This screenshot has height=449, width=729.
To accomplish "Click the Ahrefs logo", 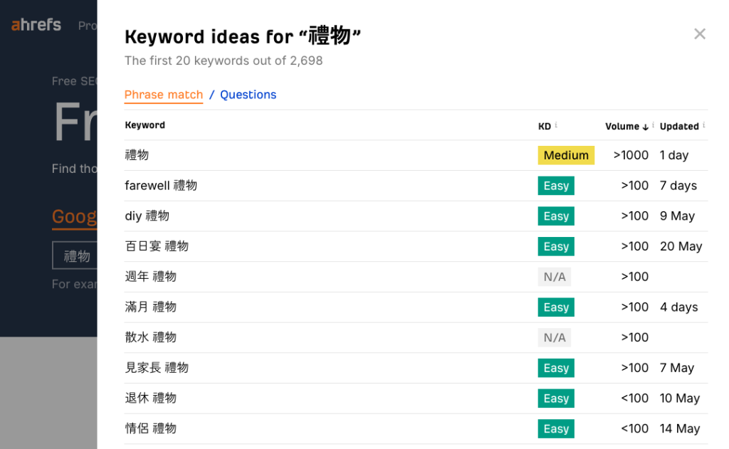I will point(36,25).
